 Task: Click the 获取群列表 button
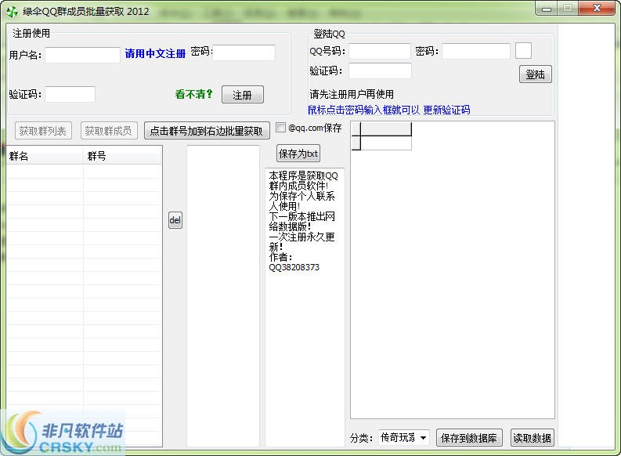(43, 131)
